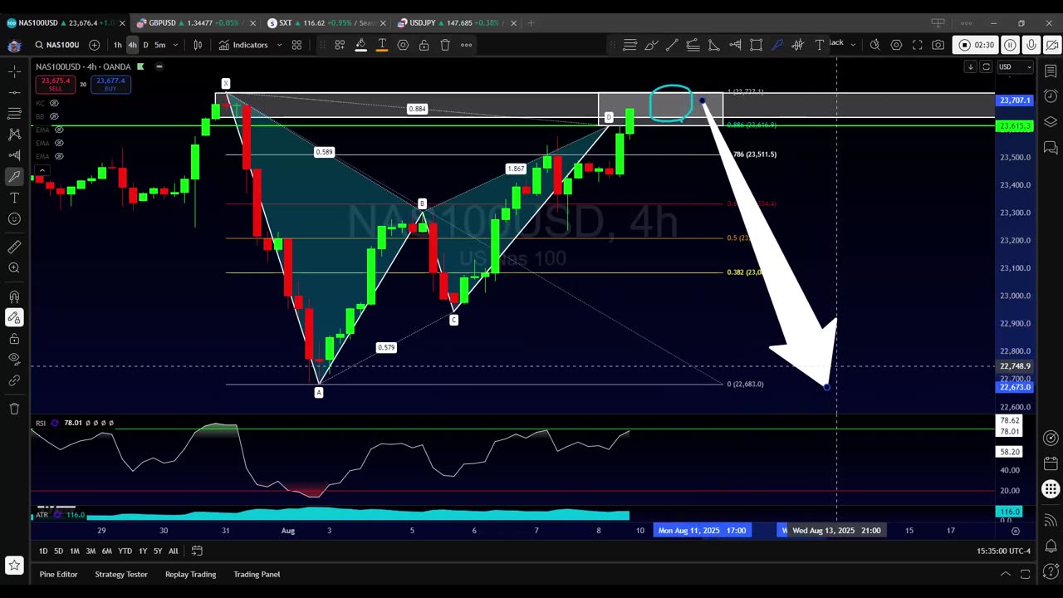1063x598 pixels.
Task: Toggle lock all drawing tools
Action: pos(14,339)
